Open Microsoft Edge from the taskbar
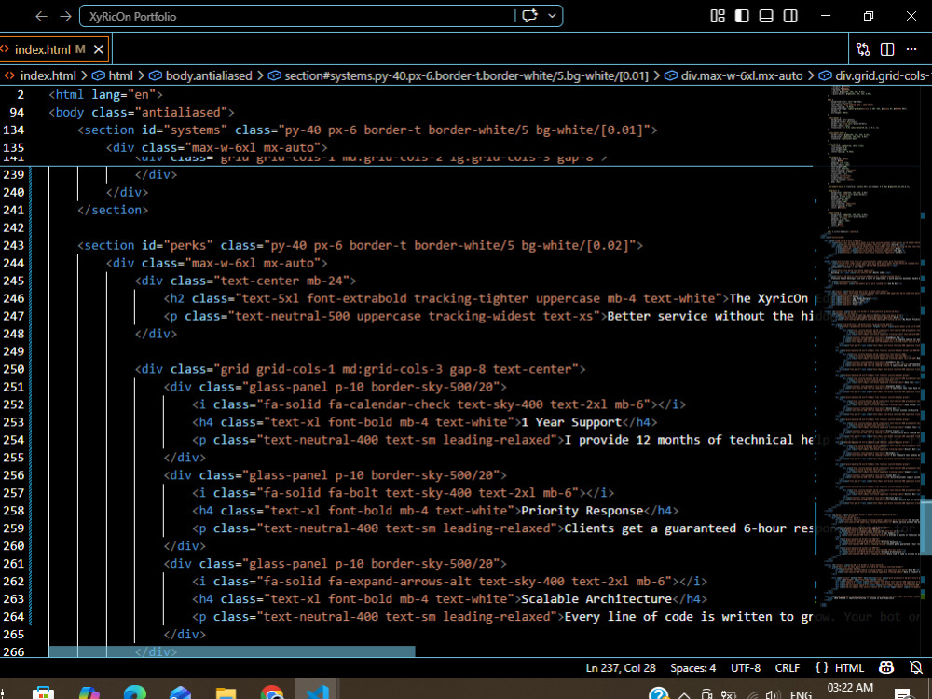This screenshot has height=699, width=932. 134,692
